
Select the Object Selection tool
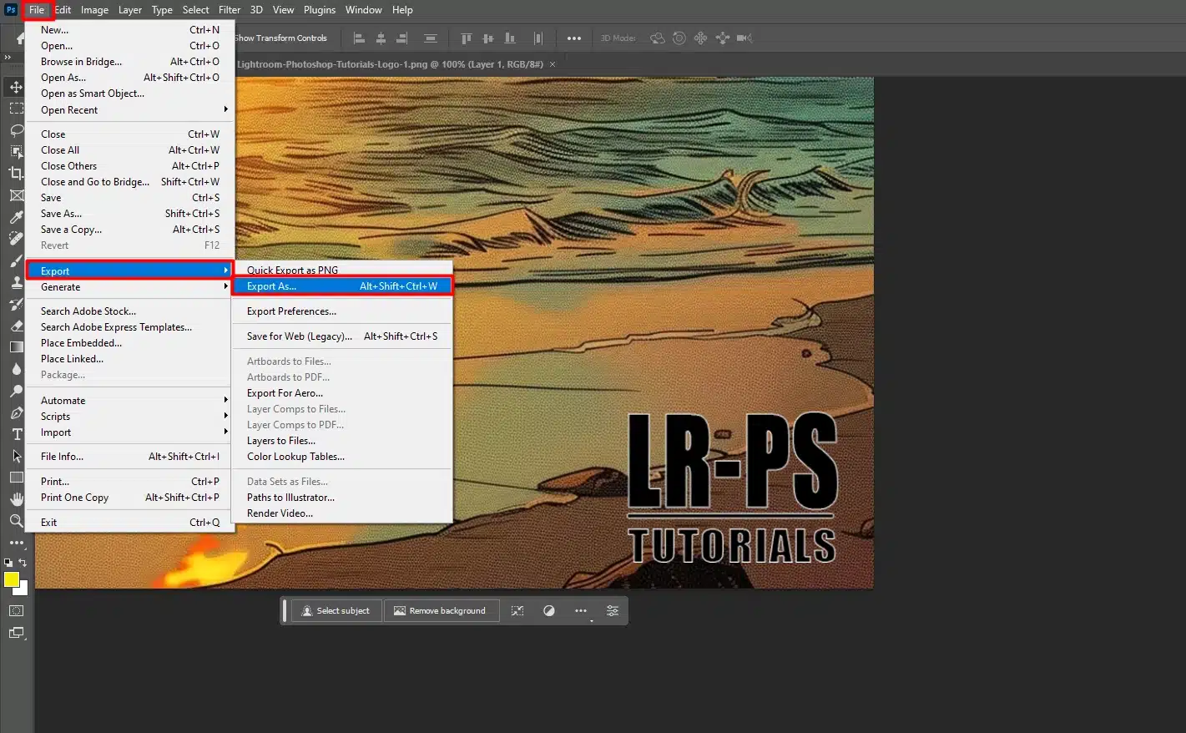(16, 152)
